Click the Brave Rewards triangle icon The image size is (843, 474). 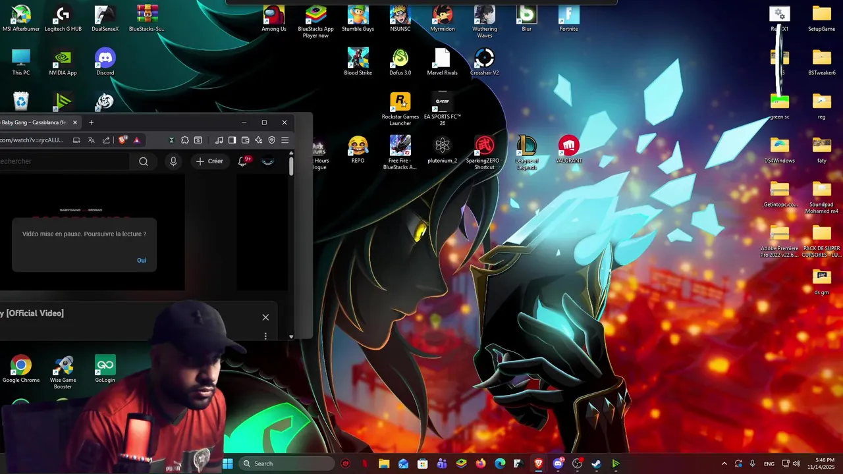(136, 140)
